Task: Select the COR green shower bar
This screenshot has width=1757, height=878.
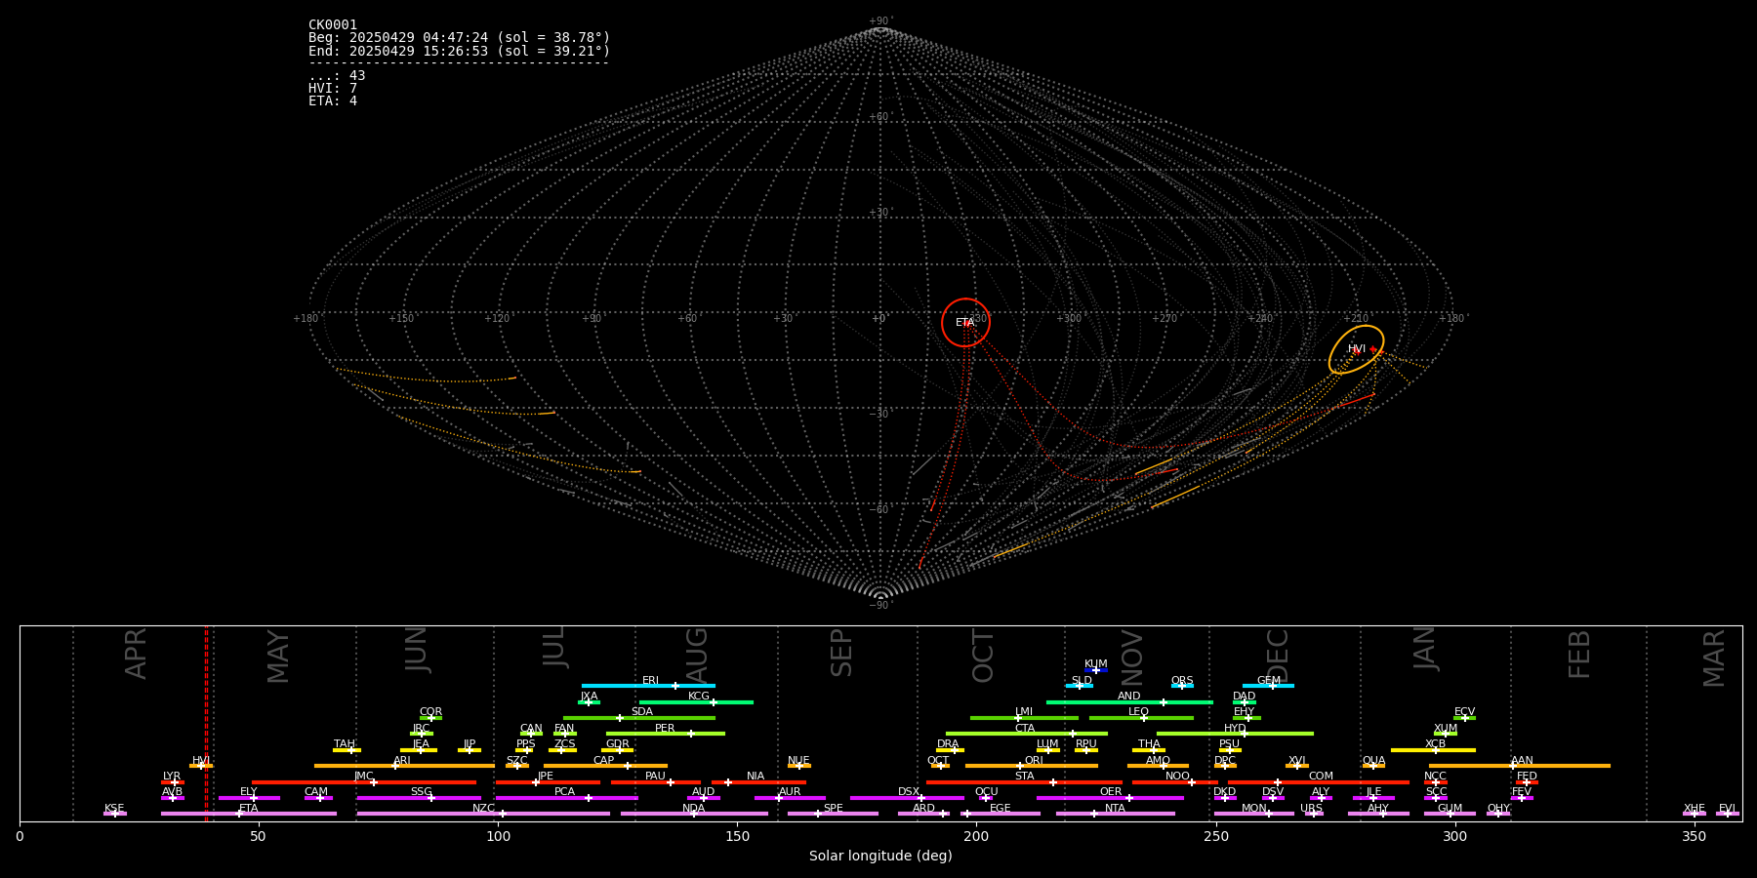Action: coord(430,718)
